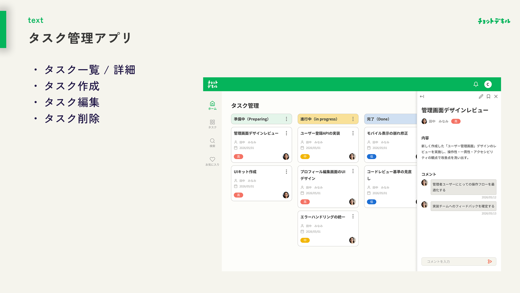This screenshot has width=520, height=293.
Task: Open 検索 in the sidebar
Action: 212,143
